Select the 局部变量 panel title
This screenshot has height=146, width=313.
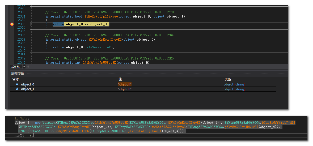[18, 74]
